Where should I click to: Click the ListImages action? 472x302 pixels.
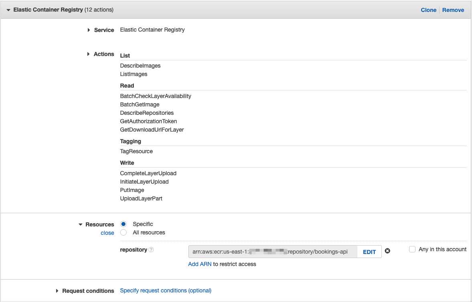(x=134, y=74)
